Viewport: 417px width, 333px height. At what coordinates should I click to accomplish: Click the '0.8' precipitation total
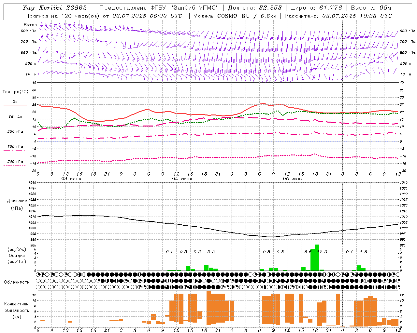point(266,252)
